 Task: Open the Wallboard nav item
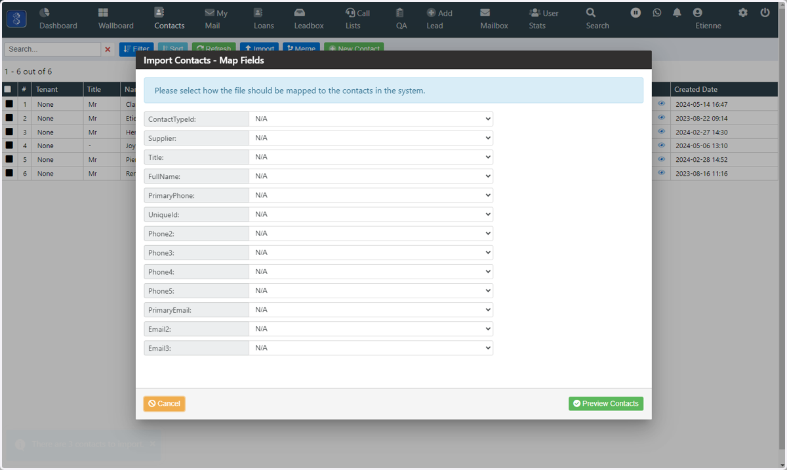[115, 19]
